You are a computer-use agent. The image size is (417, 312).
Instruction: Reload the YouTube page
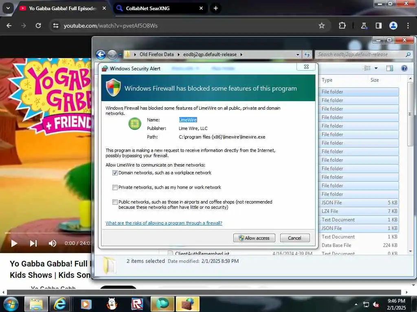tap(38, 26)
